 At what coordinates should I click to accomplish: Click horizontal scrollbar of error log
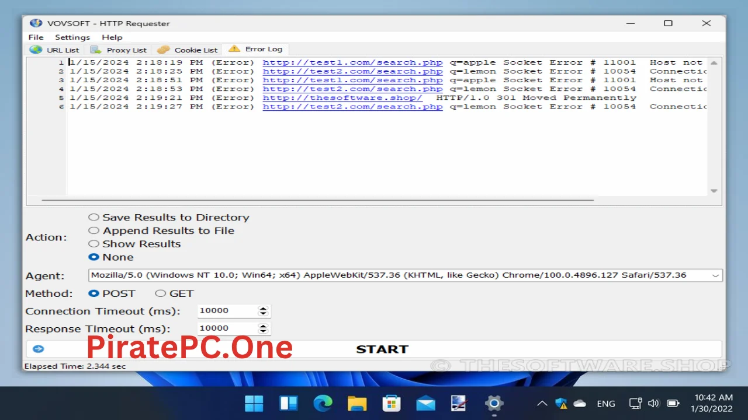pos(318,200)
